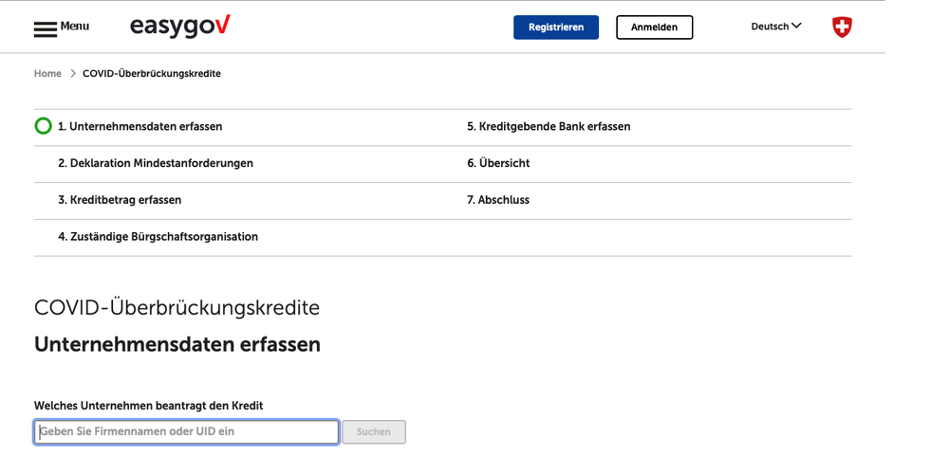Select step 6. Übersicht
949x474 pixels.
pyautogui.click(x=499, y=163)
